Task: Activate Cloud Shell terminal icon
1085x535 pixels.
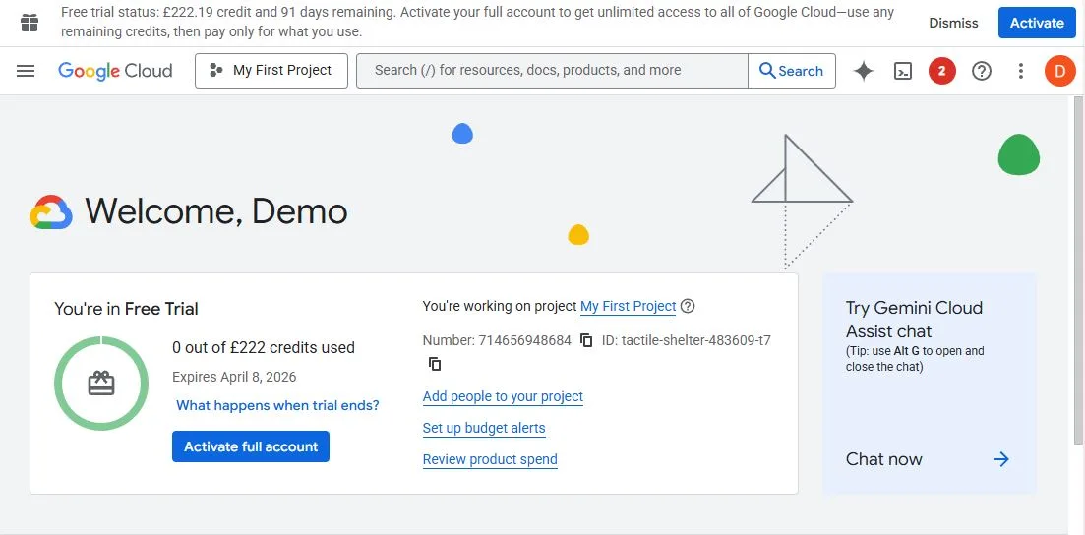Action: tap(902, 71)
